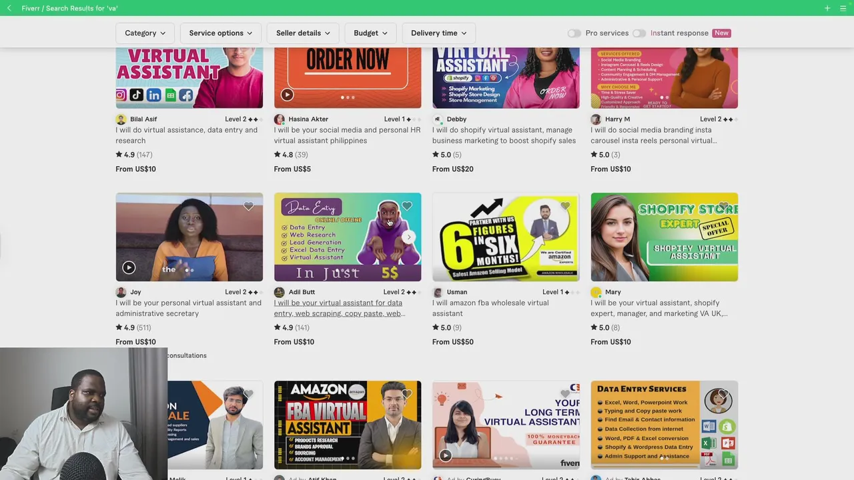Open Joy's personal virtual assistant gig title
854x480 pixels.
tap(188, 308)
